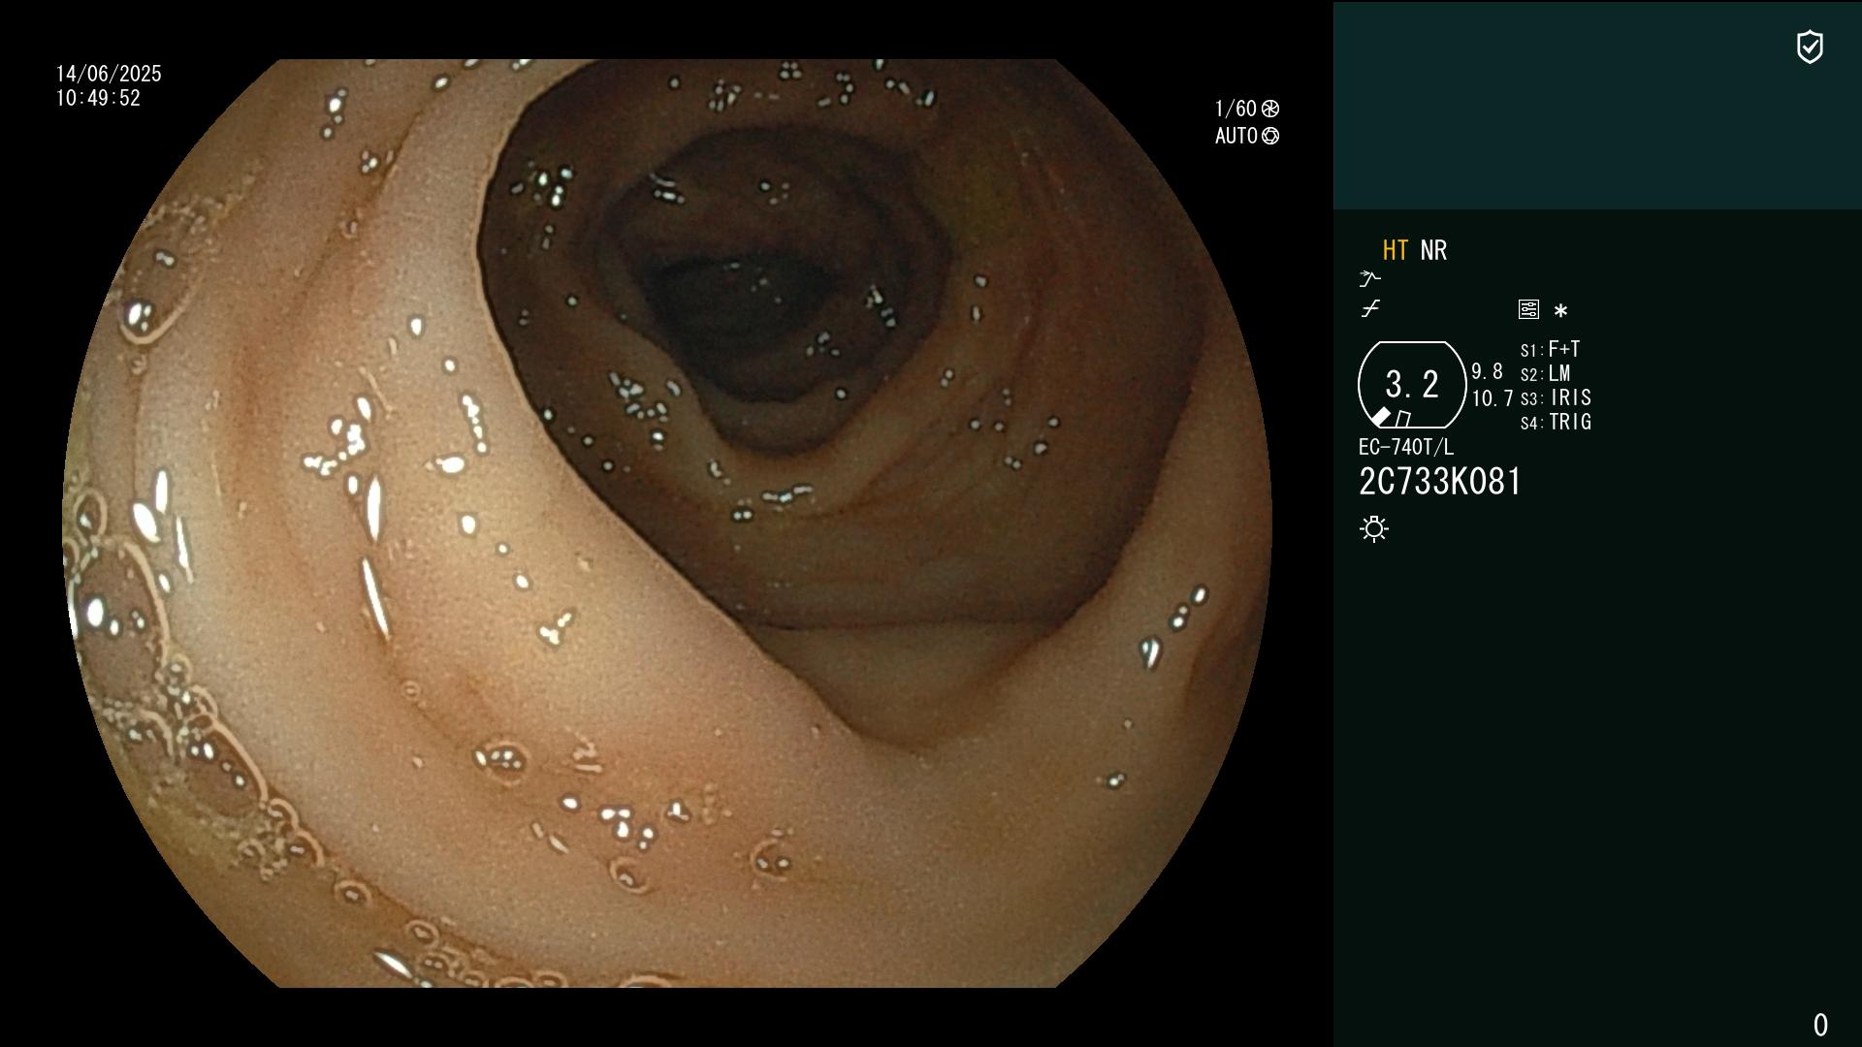Viewport: 1862px width, 1047px height.
Task: Click the shutter speed fan icon next to 1/60
Action: pos(1270,109)
